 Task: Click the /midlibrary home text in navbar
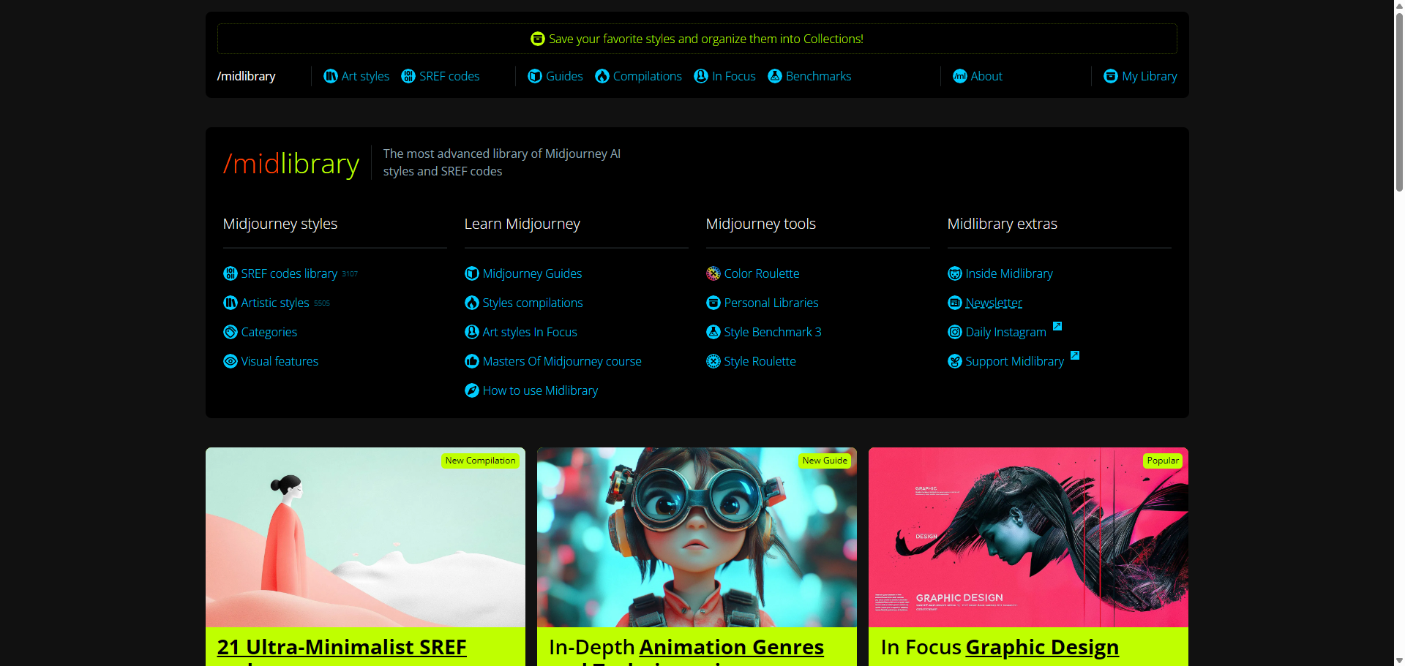246,76
